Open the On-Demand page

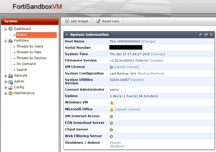[x=26, y=64]
